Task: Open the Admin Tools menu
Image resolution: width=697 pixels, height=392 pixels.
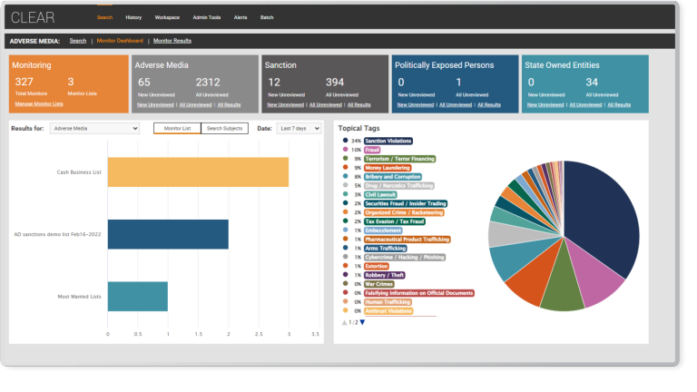Action: (207, 17)
